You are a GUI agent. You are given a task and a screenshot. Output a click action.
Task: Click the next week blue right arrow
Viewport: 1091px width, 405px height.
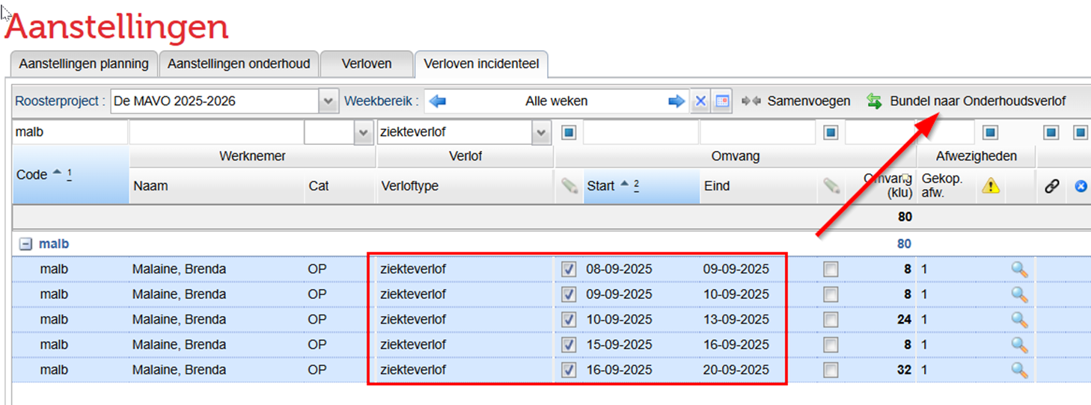pos(676,101)
